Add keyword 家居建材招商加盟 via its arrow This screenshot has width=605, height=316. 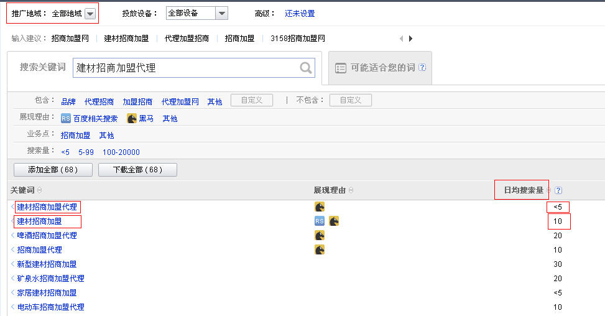[x=12, y=292]
